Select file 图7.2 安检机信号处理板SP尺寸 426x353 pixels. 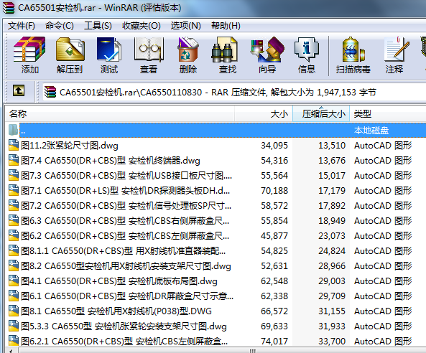tap(126, 206)
